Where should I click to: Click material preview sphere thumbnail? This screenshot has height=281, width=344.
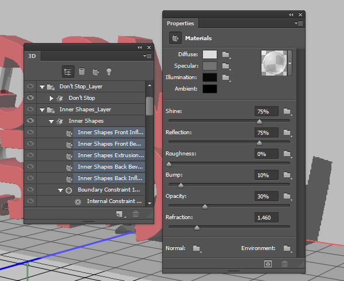274,63
